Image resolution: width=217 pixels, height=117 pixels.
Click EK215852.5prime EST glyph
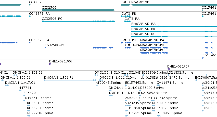pos(140,95)
